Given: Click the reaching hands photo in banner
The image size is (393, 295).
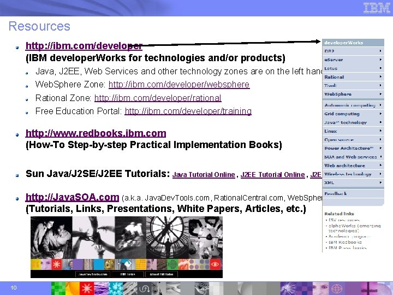Looking at the screenshot, I should (x=93, y=237).
